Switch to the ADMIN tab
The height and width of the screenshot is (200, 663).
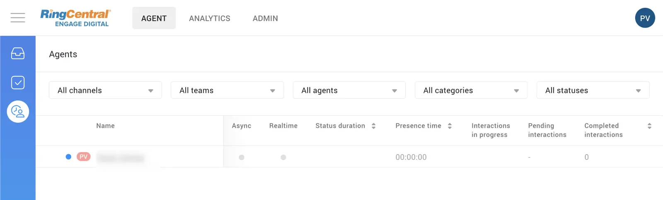265,18
